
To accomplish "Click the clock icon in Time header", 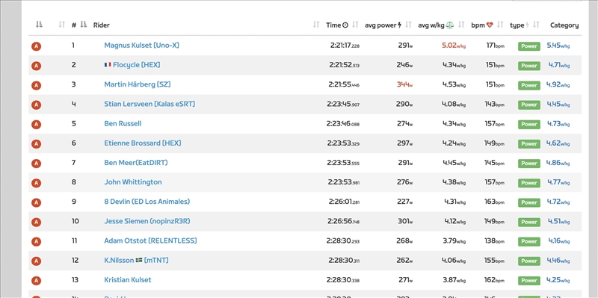I will (345, 25).
